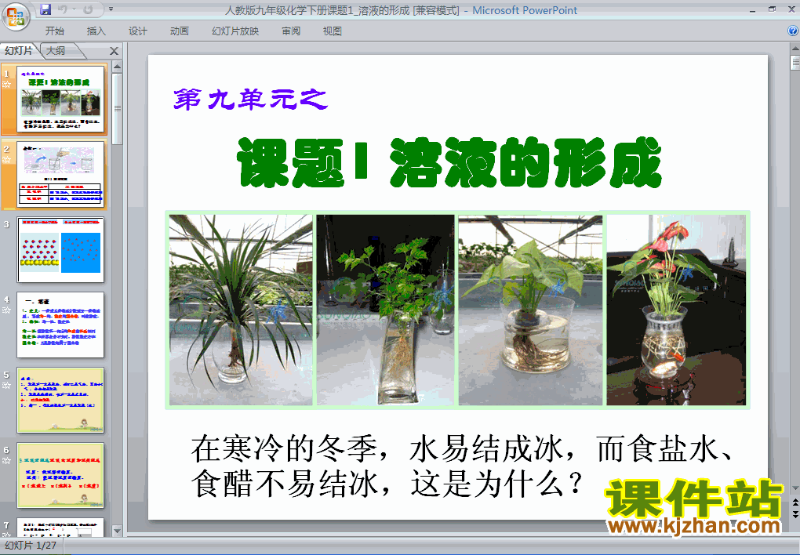
Task: Click status bar 幻灯片 1/27 indicator
Action: tap(31, 546)
